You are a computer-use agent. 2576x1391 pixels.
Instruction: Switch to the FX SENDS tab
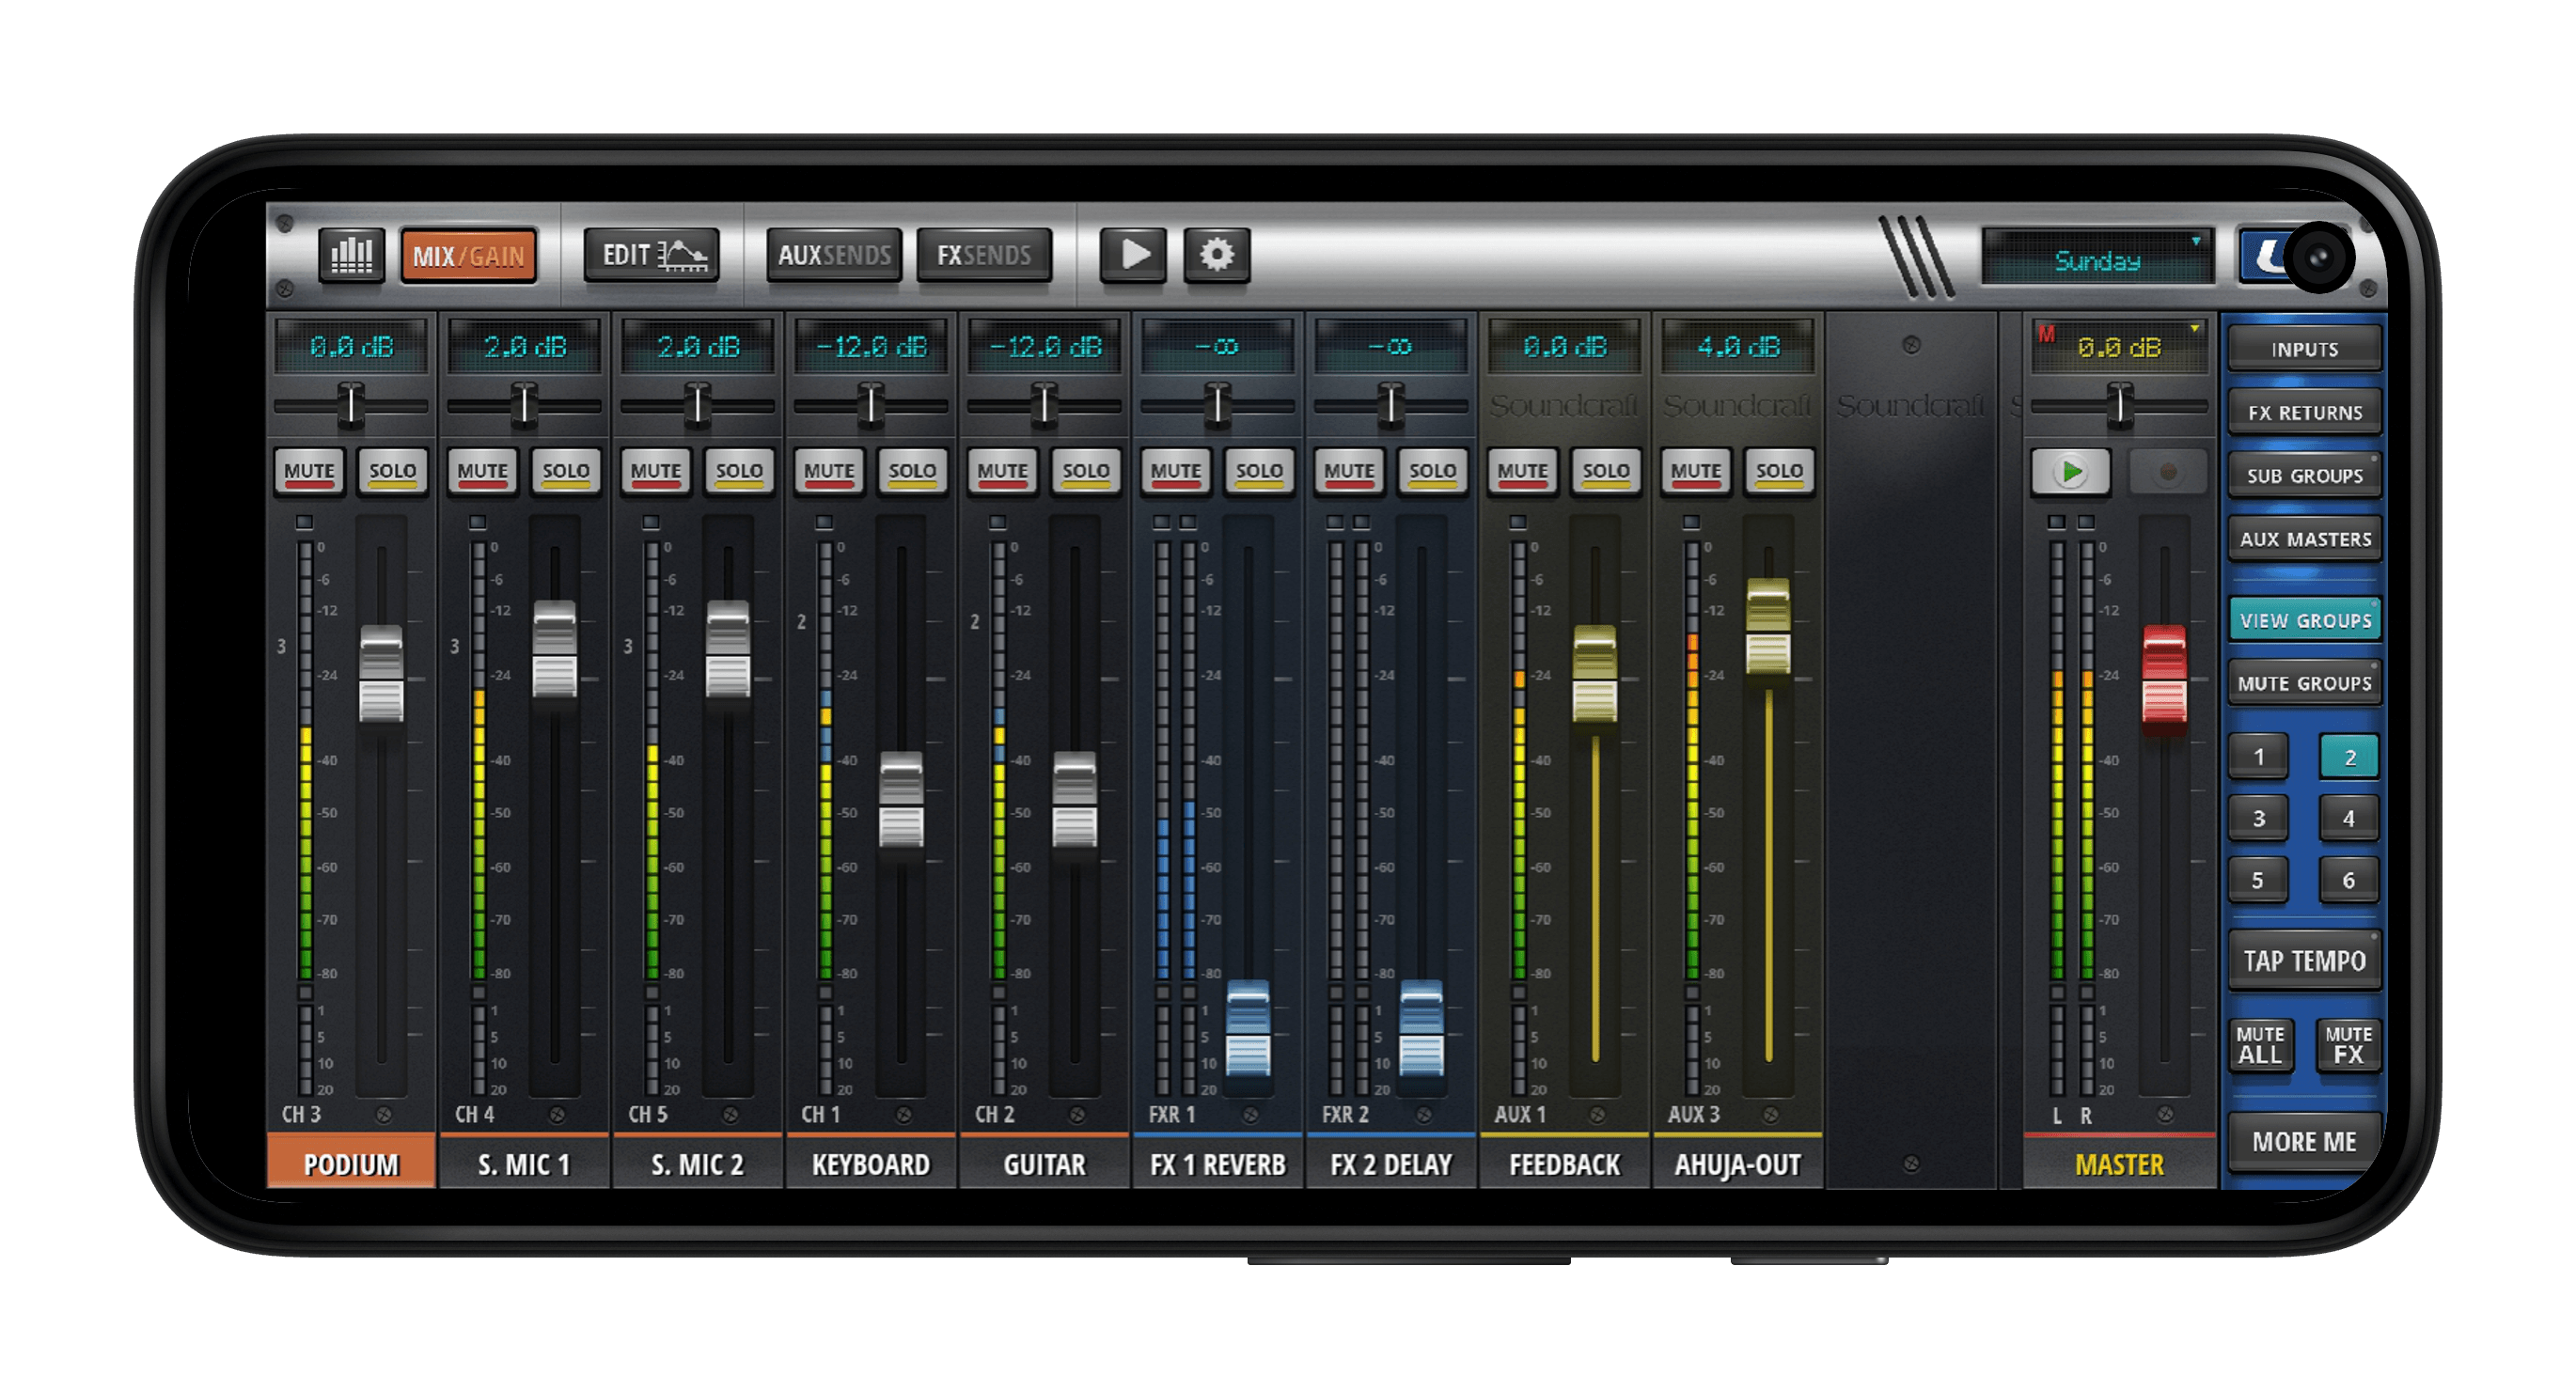(x=983, y=256)
